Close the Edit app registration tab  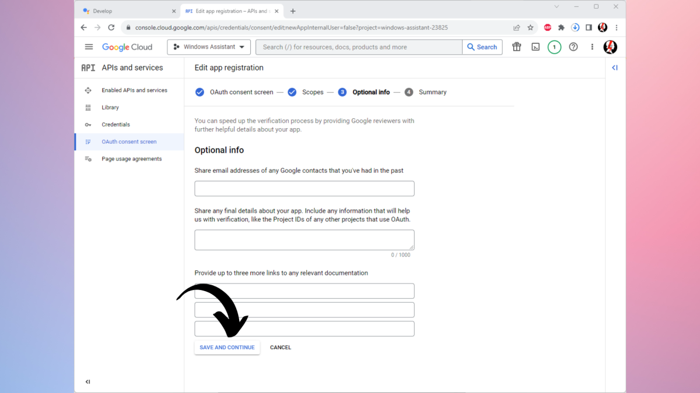click(x=277, y=11)
